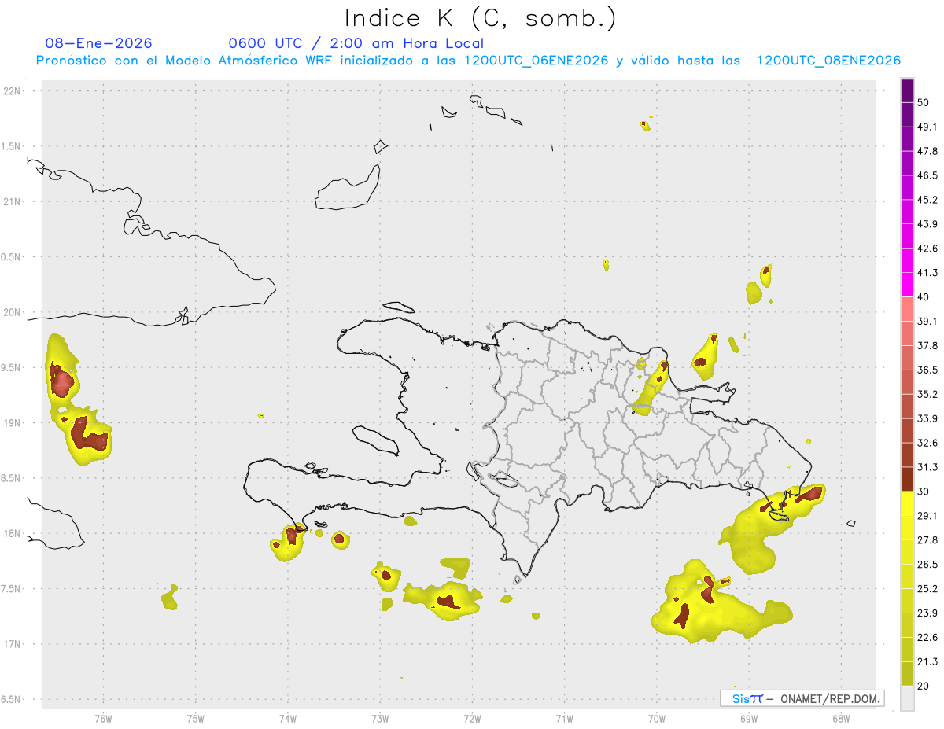Click the legend value '43.9'

[927, 224]
